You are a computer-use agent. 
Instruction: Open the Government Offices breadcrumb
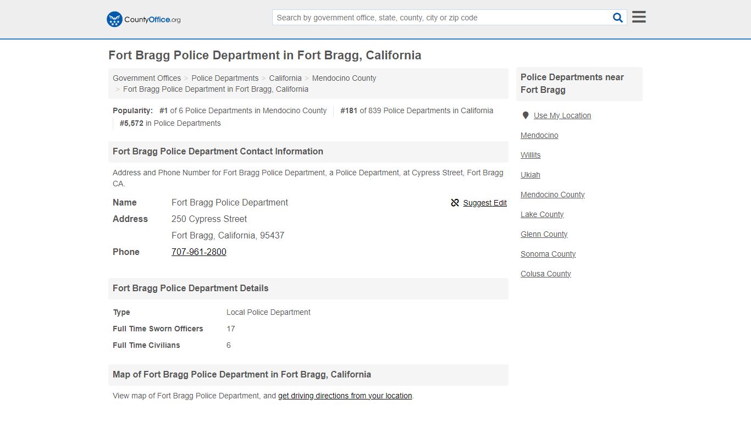click(x=147, y=78)
